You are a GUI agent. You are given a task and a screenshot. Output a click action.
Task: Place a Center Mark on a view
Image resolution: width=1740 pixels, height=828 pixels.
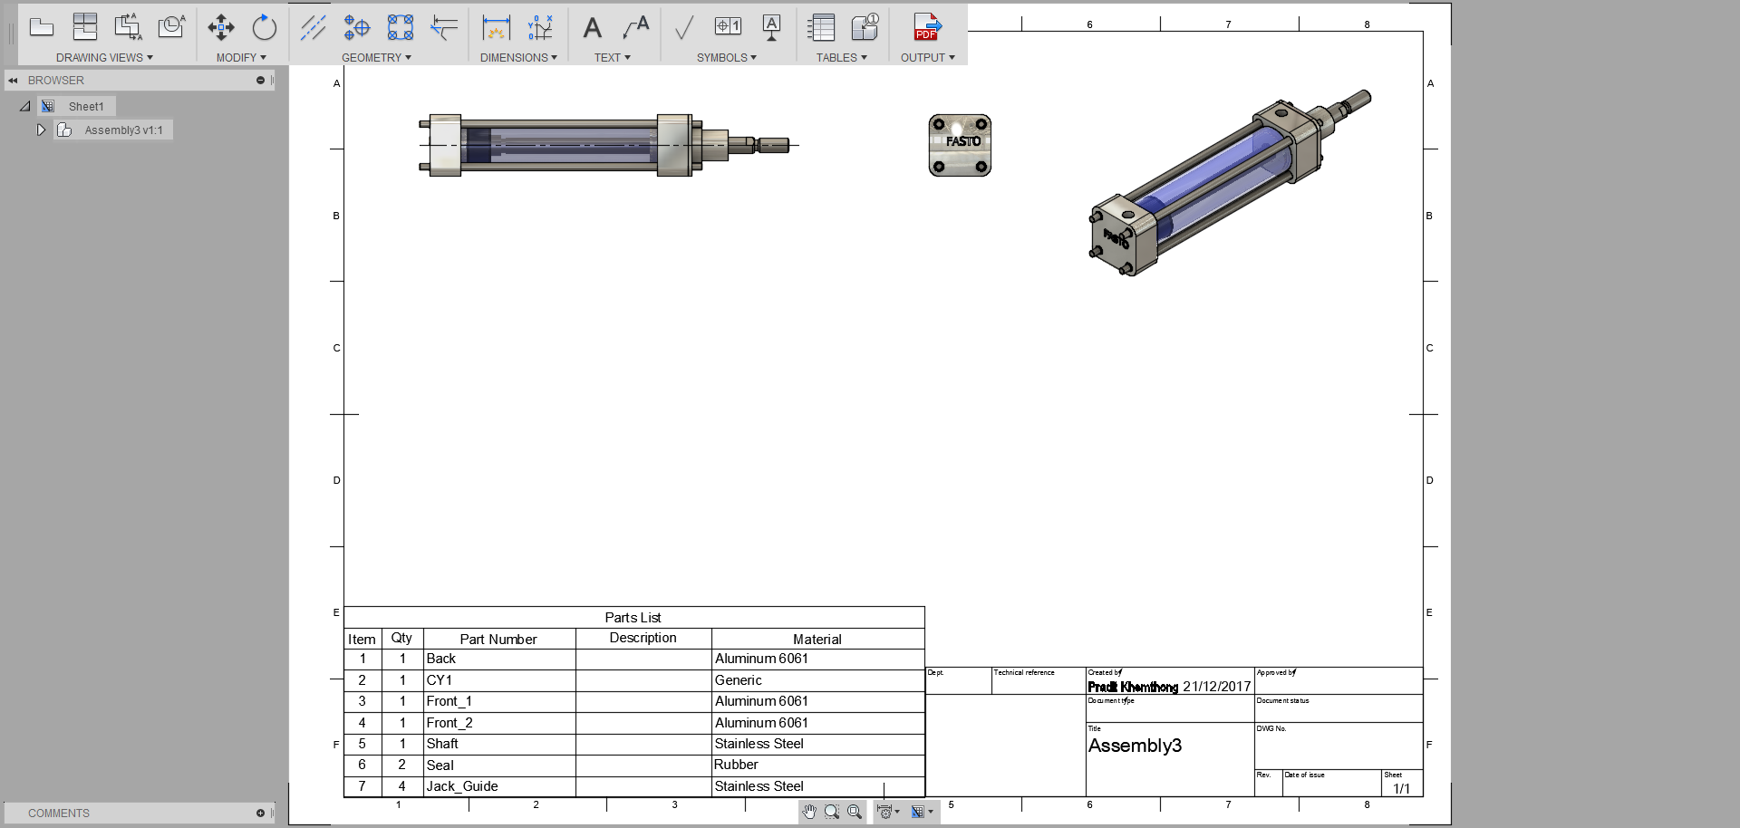356,27
